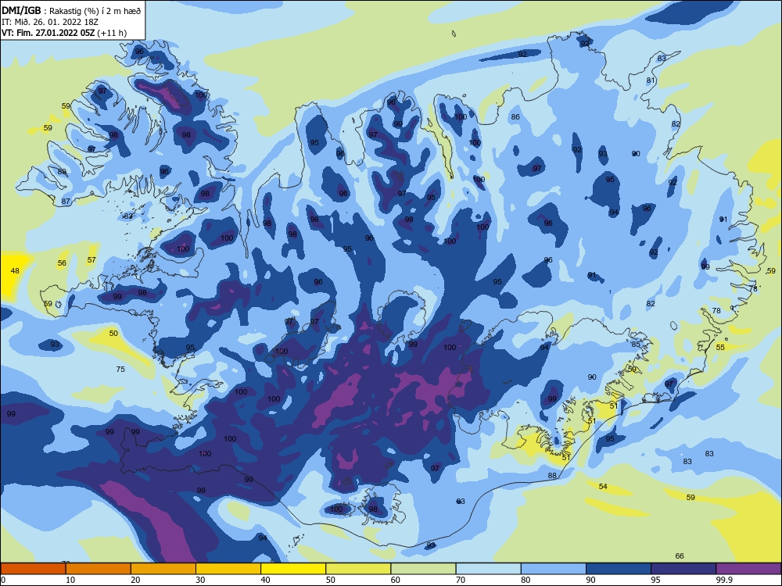Click the legend scale label '40'
782x586 pixels.
(266, 580)
